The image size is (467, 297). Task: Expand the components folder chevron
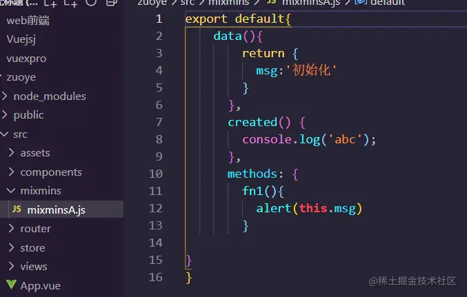(11, 172)
